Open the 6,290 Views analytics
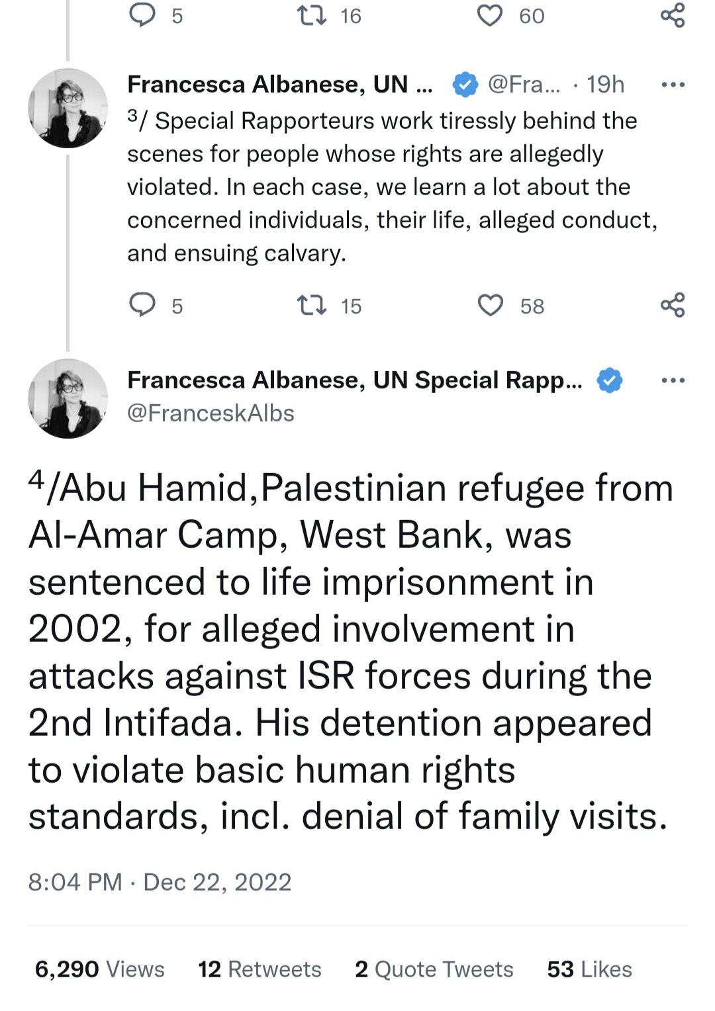The width and height of the screenshot is (715, 1011). point(99,969)
